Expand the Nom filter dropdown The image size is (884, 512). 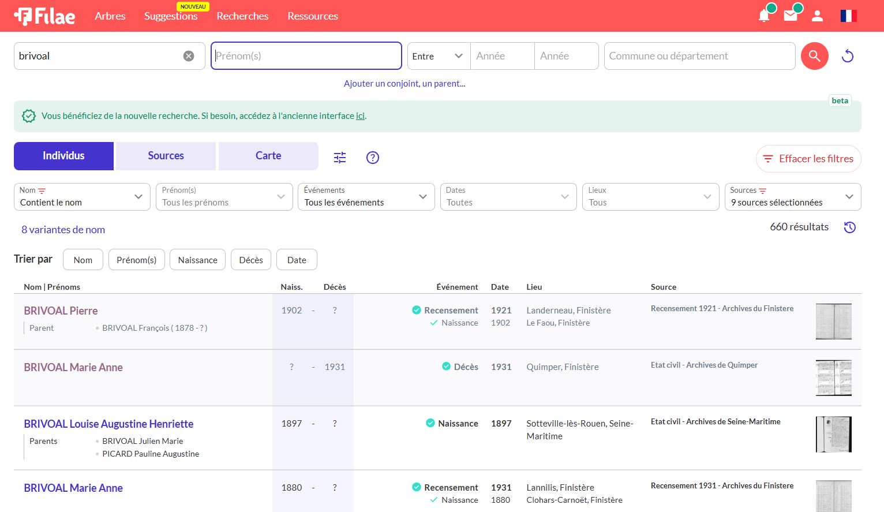click(82, 197)
